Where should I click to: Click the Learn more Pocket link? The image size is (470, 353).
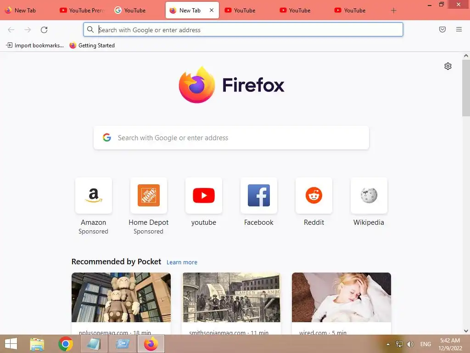pos(182,262)
